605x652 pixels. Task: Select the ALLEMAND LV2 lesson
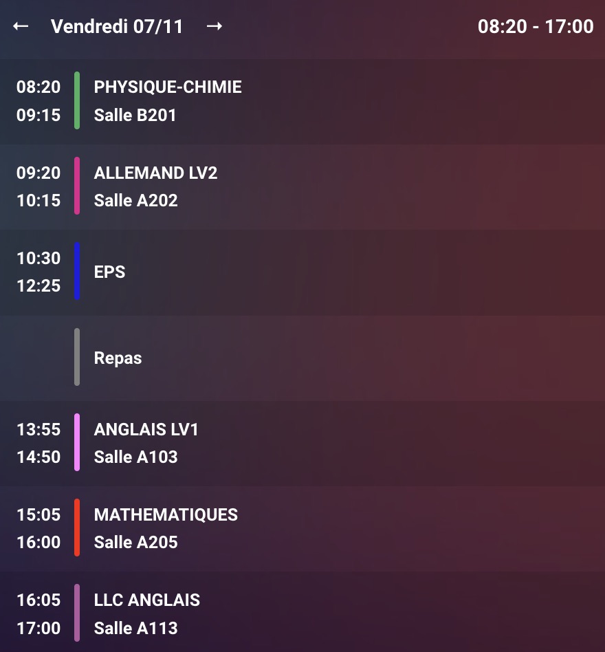pyautogui.click(x=155, y=173)
